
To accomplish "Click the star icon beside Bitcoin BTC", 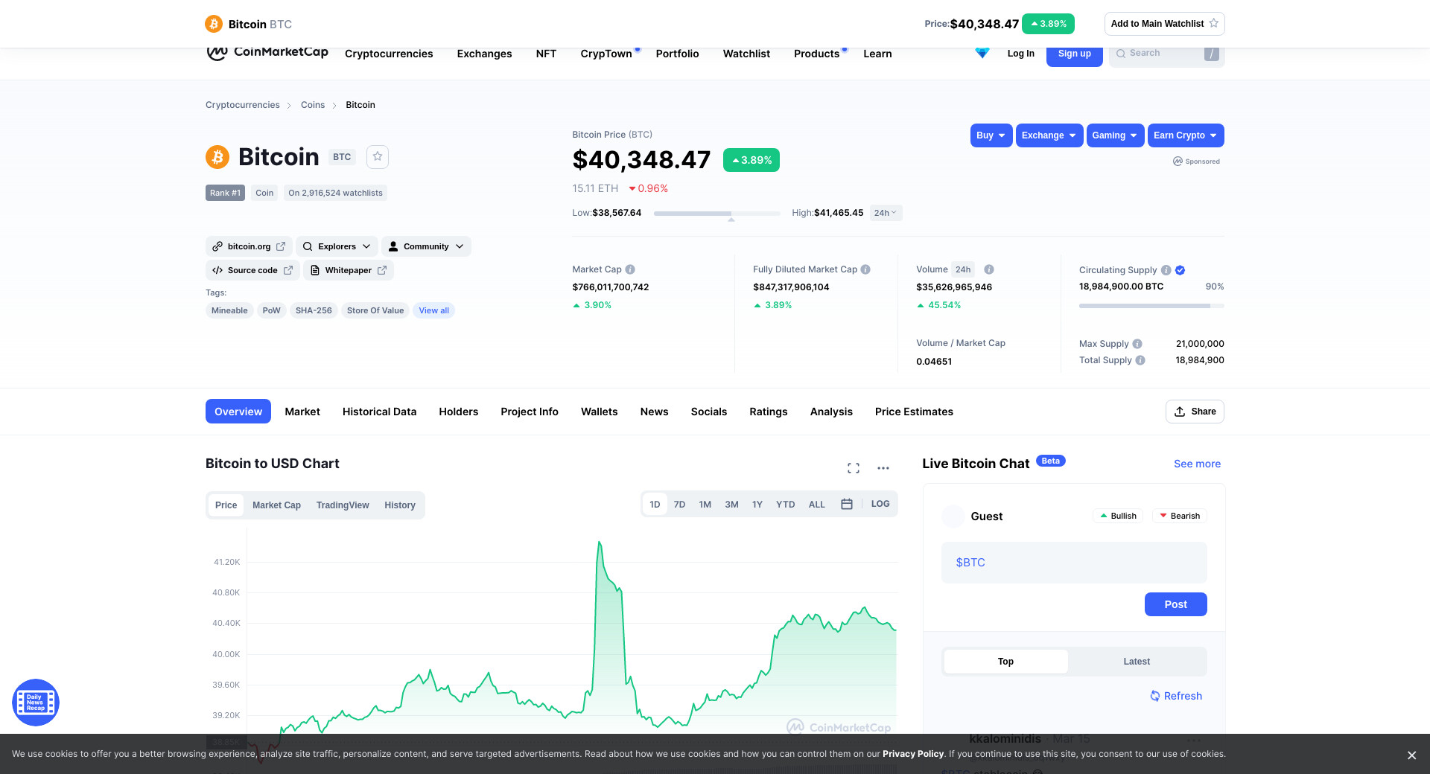I will click(x=378, y=156).
